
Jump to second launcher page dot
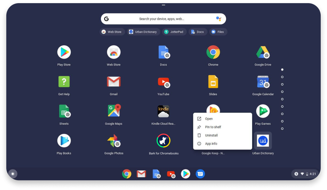pos(282,77)
